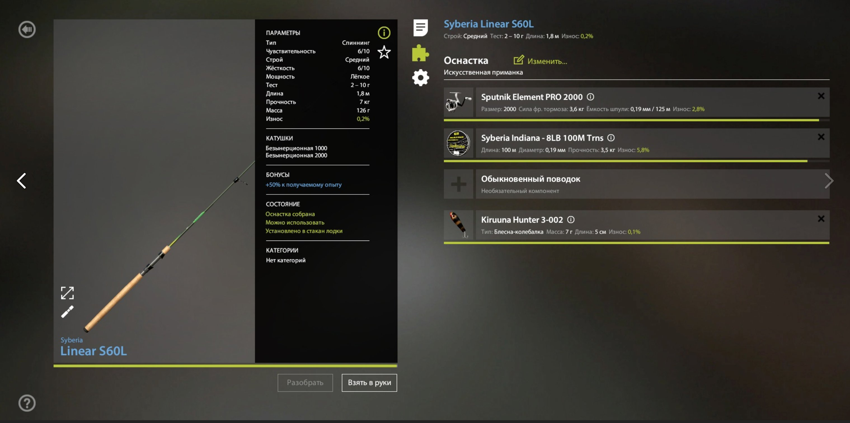
Task: Show info for Syberia Indiana line
Action: [x=611, y=138]
